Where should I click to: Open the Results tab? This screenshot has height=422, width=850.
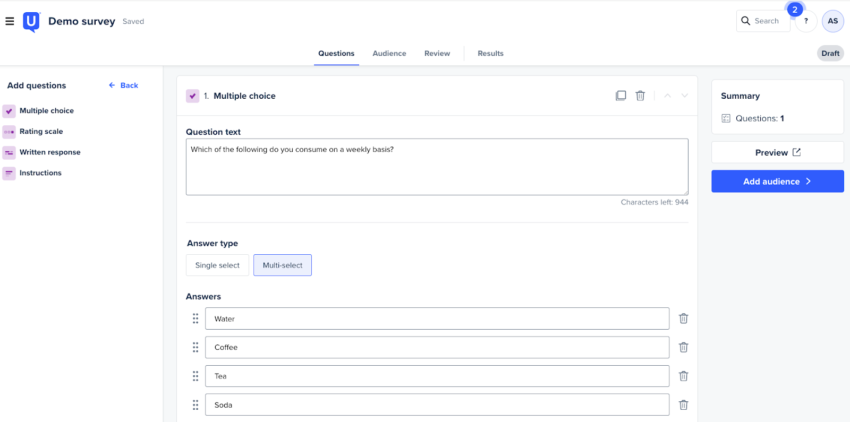pyautogui.click(x=490, y=54)
